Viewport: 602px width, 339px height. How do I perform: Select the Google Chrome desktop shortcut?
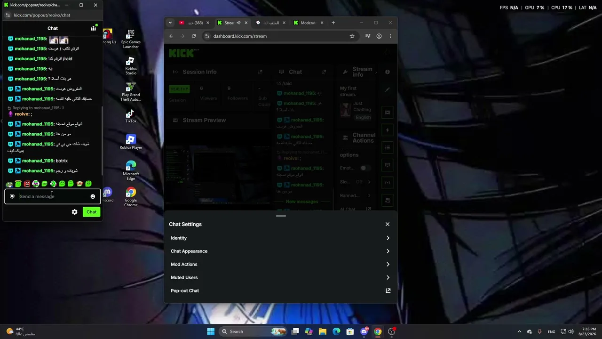pyautogui.click(x=131, y=197)
